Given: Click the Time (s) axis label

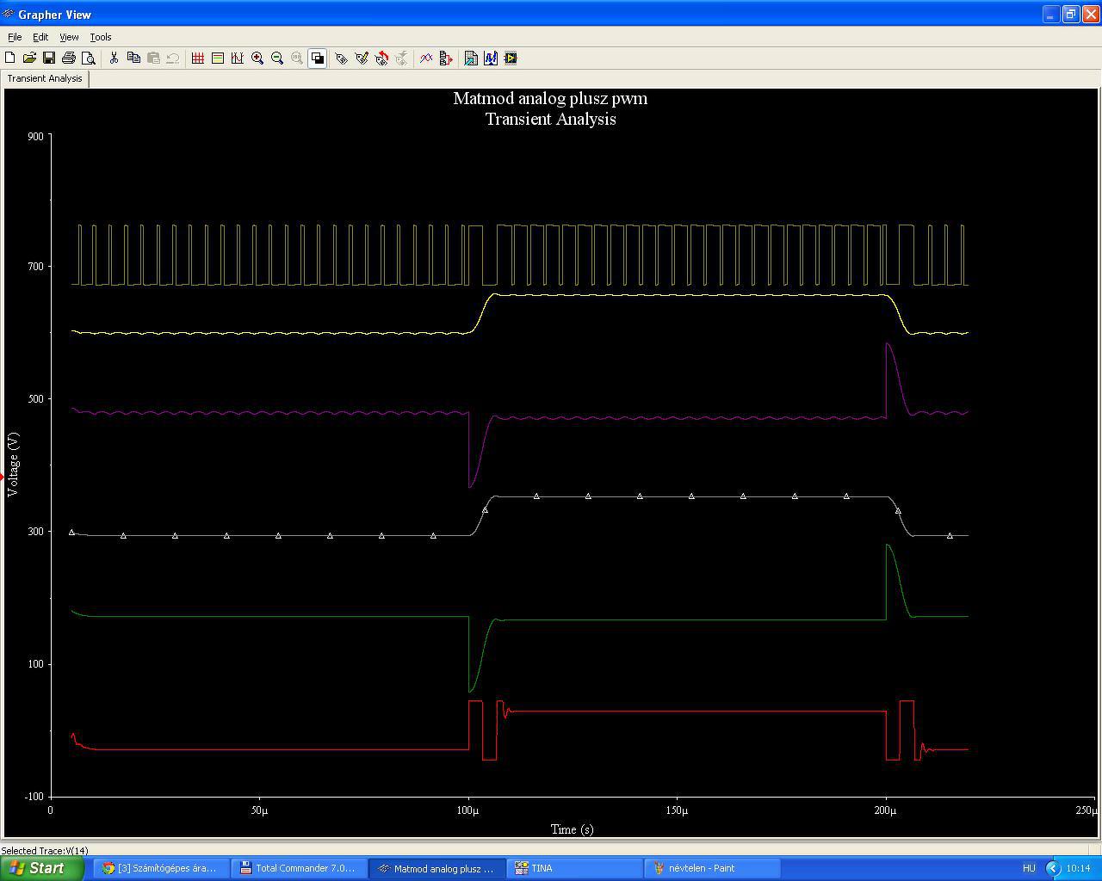Looking at the screenshot, I should coord(573,829).
